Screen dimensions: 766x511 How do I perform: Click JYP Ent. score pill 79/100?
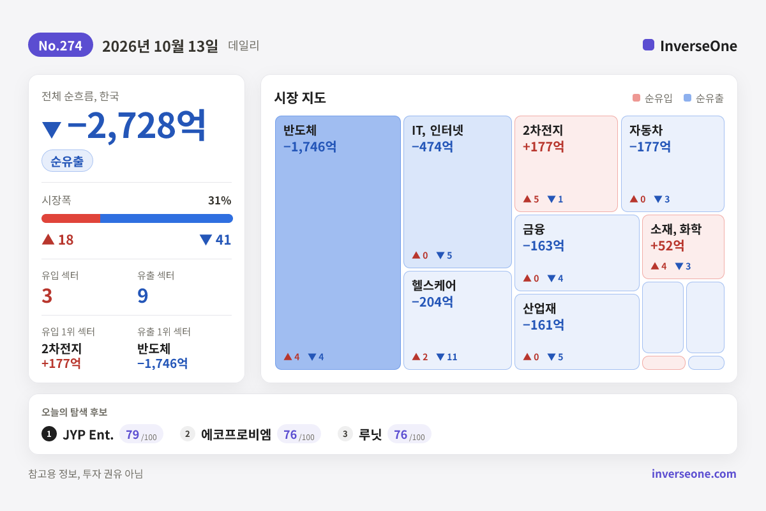141,434
